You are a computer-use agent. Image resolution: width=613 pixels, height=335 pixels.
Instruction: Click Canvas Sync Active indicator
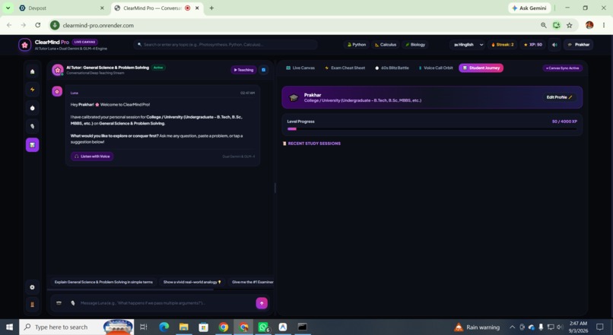tap(563, 68)
